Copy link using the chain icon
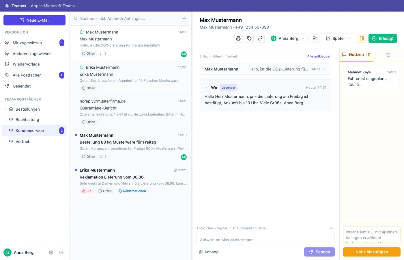 (x=260, y=38)
